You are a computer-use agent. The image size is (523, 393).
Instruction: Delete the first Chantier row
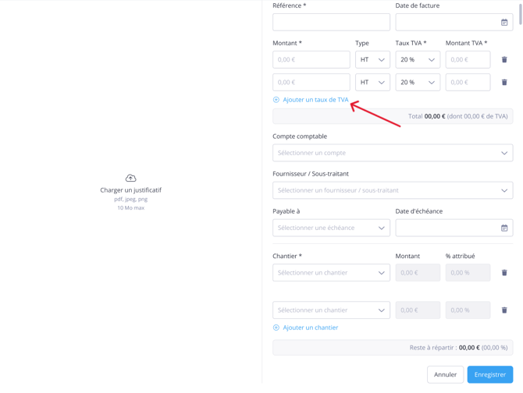[x=504, y=273]
